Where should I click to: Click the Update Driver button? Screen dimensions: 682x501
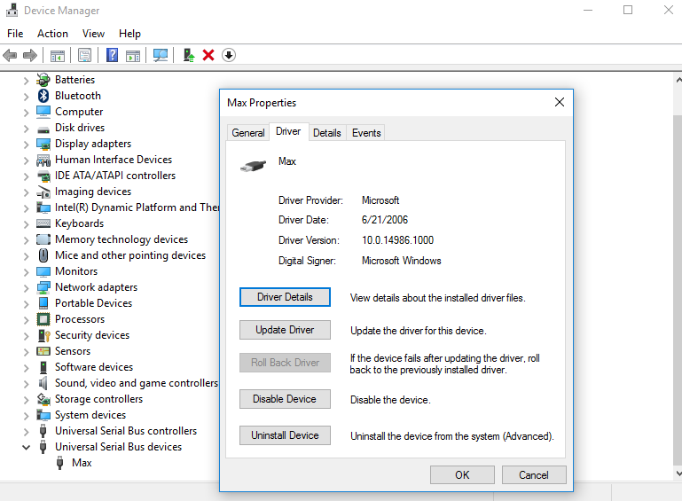(285, 330)
